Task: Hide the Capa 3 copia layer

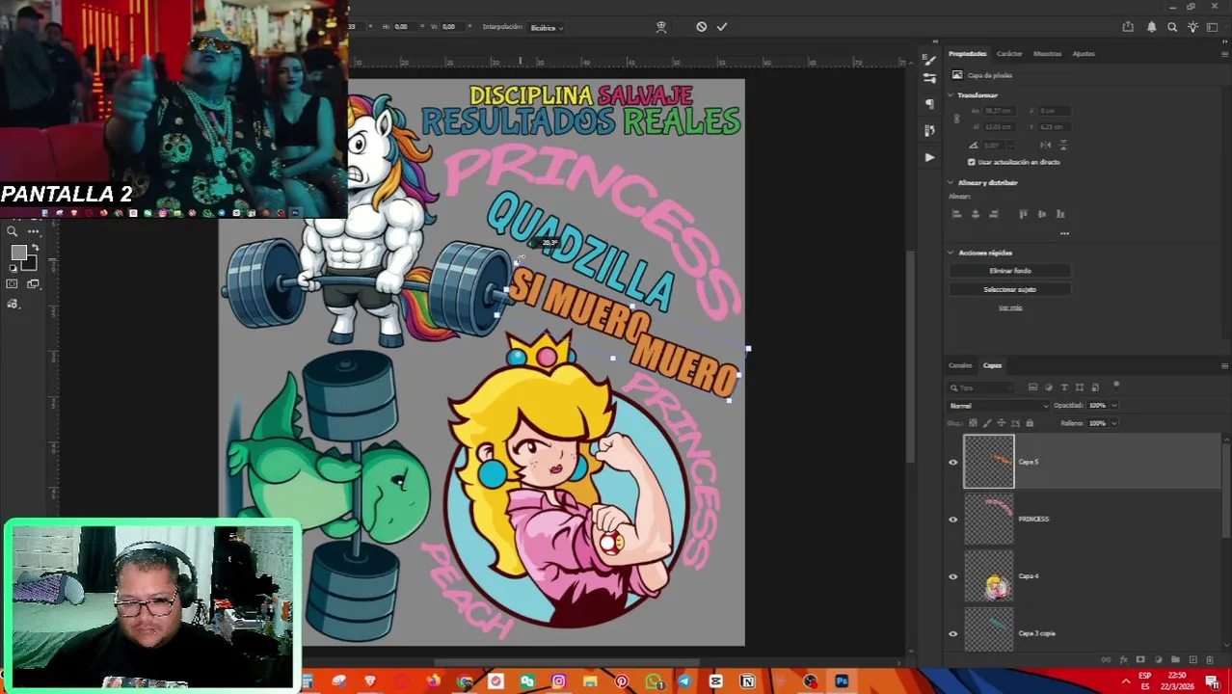Action: coord(953,633)
